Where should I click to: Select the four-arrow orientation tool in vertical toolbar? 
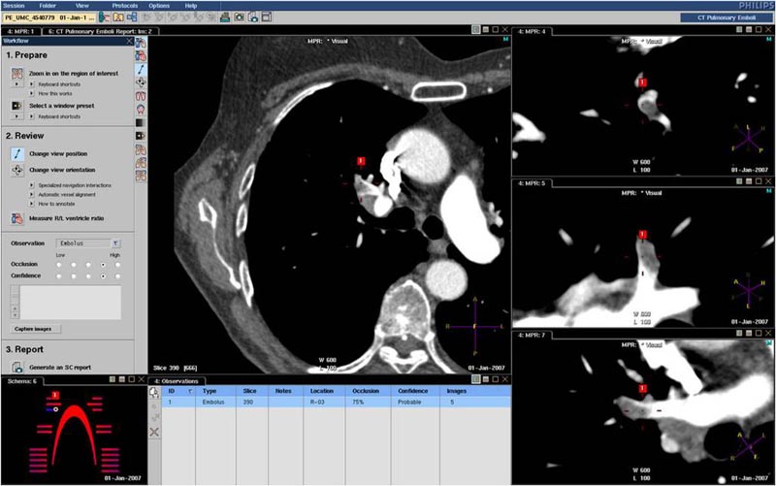[141, 82]
